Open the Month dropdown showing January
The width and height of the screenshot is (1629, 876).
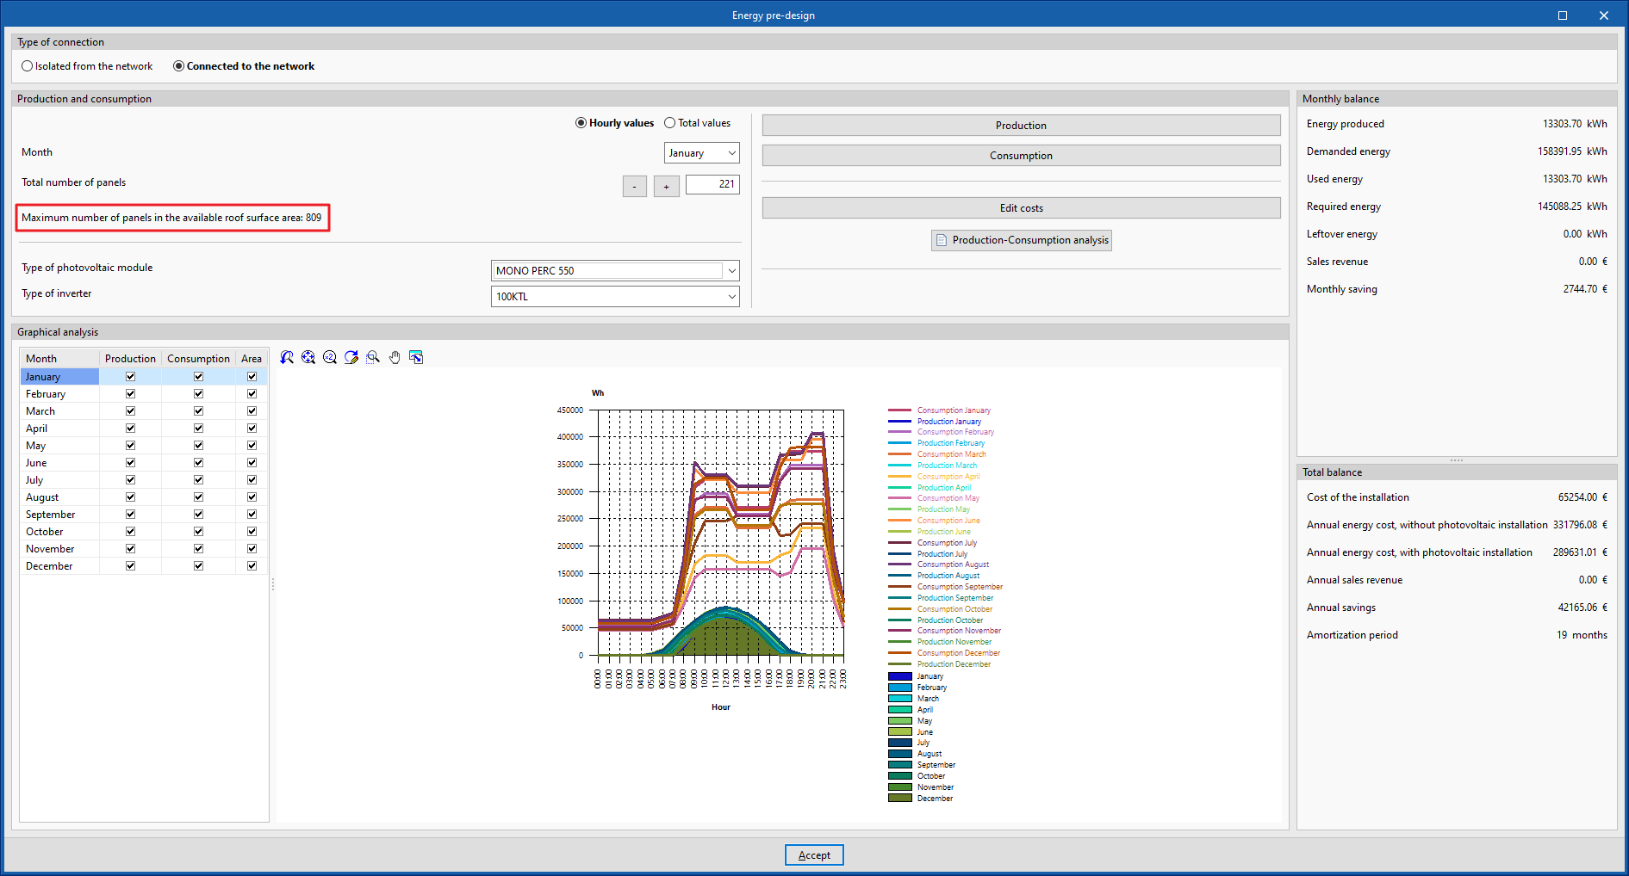(x=701, y=153)
